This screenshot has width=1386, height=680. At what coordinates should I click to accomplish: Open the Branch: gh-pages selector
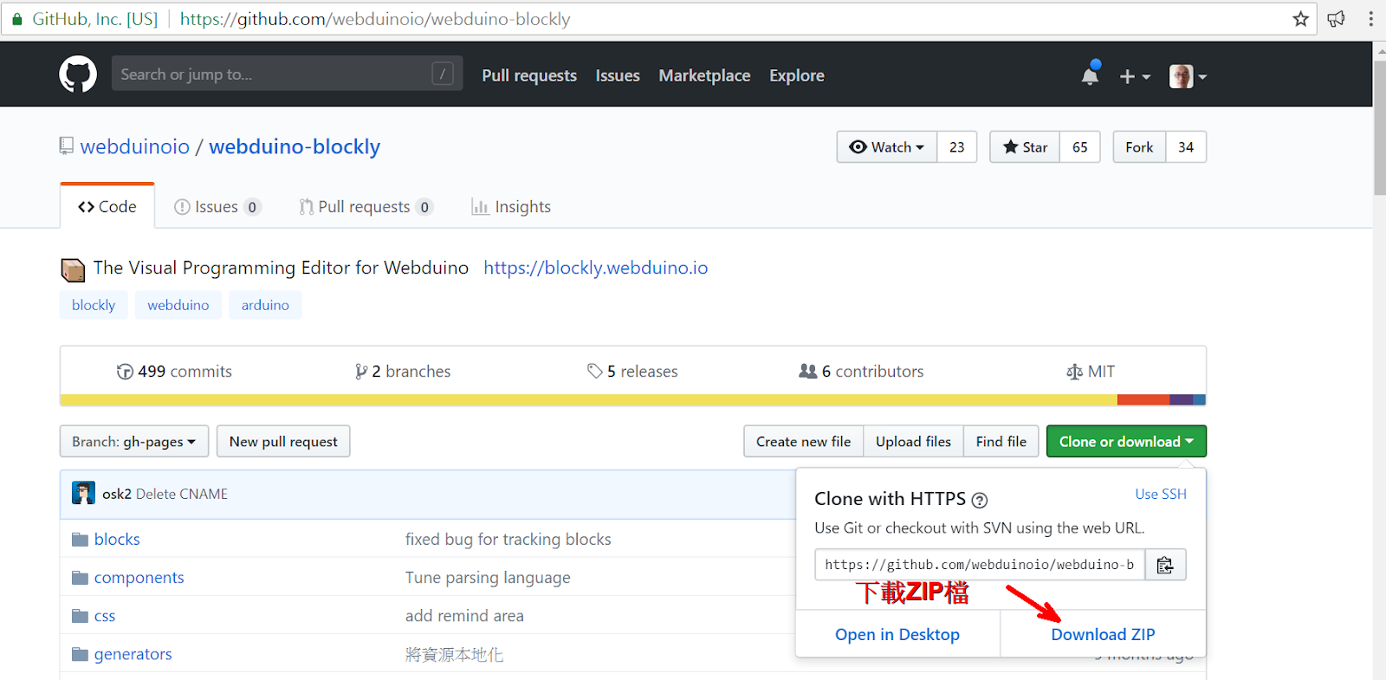point(134,442)
